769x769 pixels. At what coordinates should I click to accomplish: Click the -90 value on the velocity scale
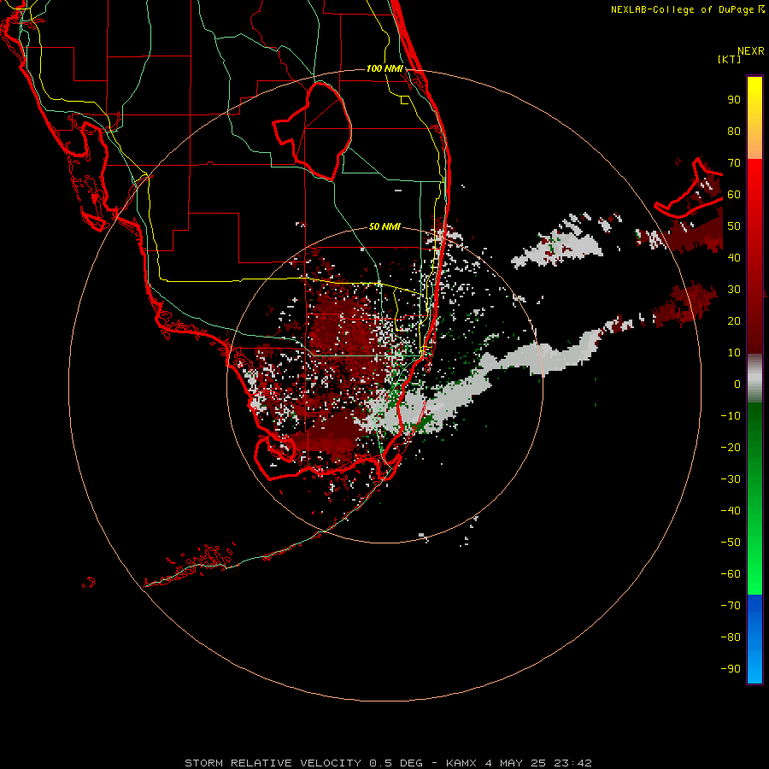(731, 669)
